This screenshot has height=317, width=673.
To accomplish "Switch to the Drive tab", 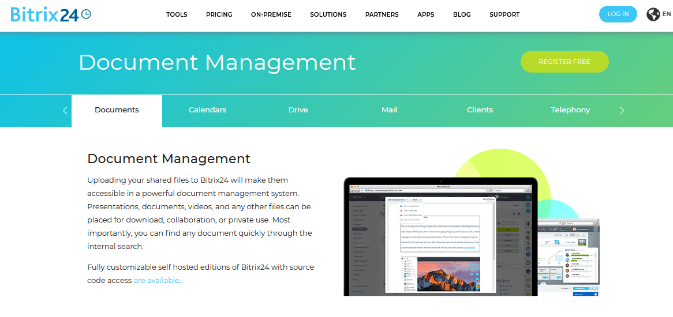I will 298,111.
